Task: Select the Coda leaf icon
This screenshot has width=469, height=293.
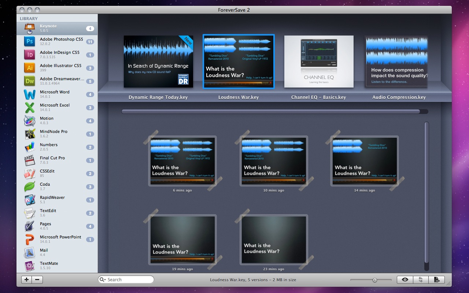Action: (30, 186)
